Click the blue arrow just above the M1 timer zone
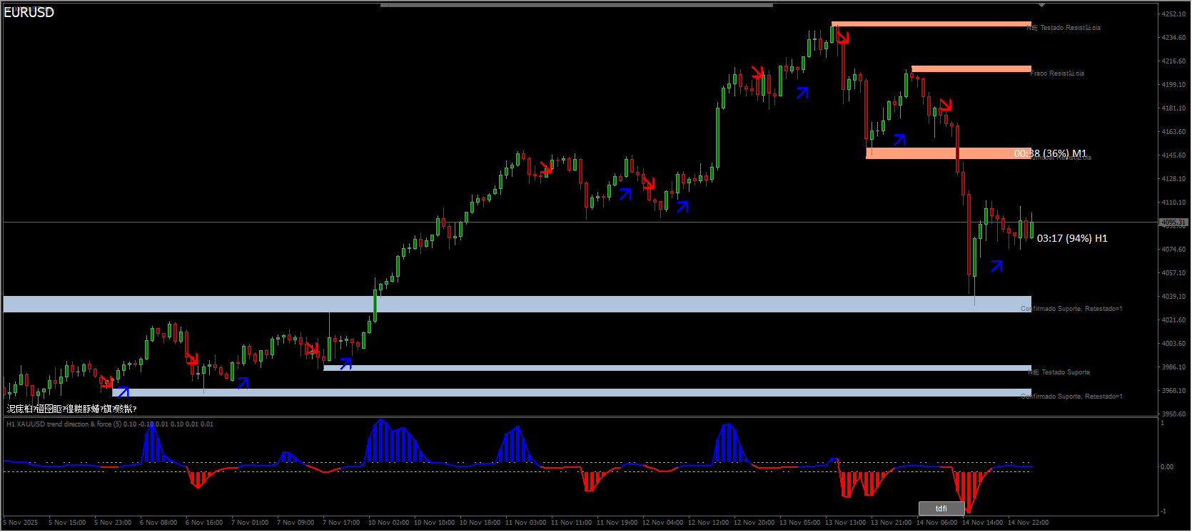 coord(899,139)
